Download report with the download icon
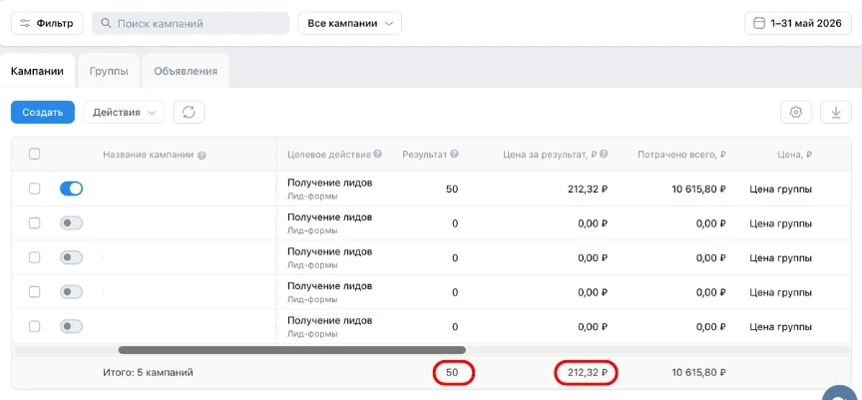Screen dimensions: 862x400 click(x=836, y=112)
